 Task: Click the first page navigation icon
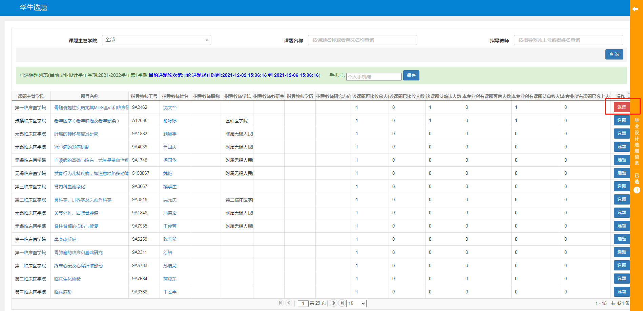pos(280,303)
